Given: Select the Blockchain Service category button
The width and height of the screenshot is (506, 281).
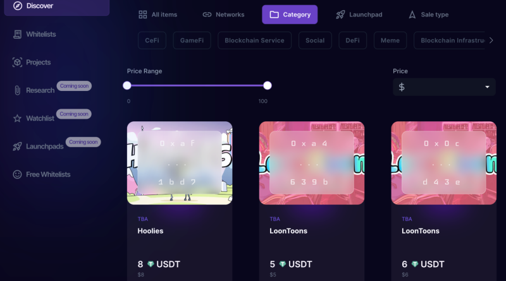Looking at the screenshot, I should (x=255, y=40).
